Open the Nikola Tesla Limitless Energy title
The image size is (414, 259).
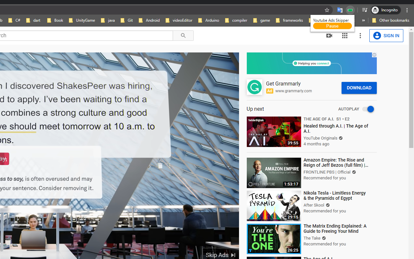[x=334, y=196]
